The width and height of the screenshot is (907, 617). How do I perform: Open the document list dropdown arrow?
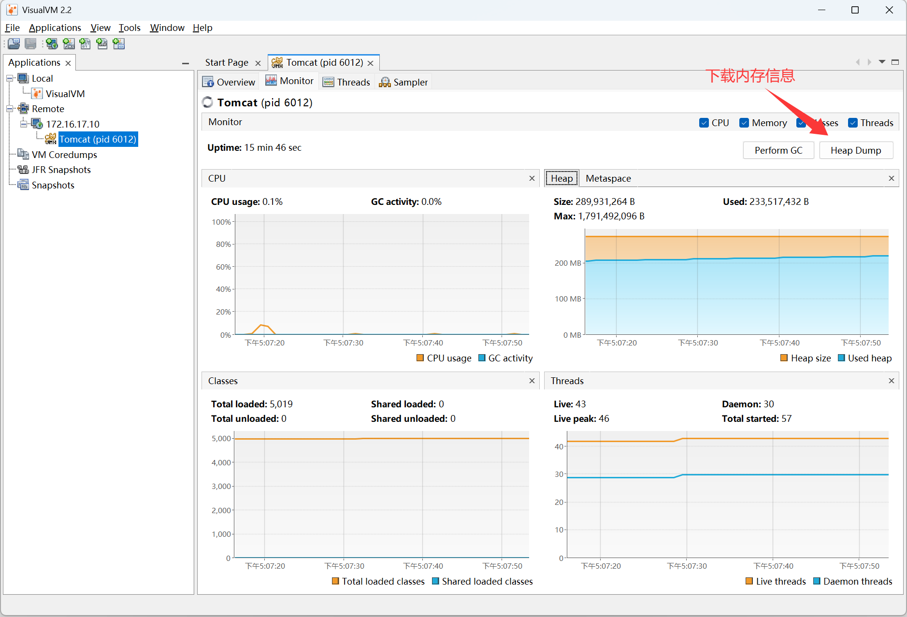(x=882, y=62)
